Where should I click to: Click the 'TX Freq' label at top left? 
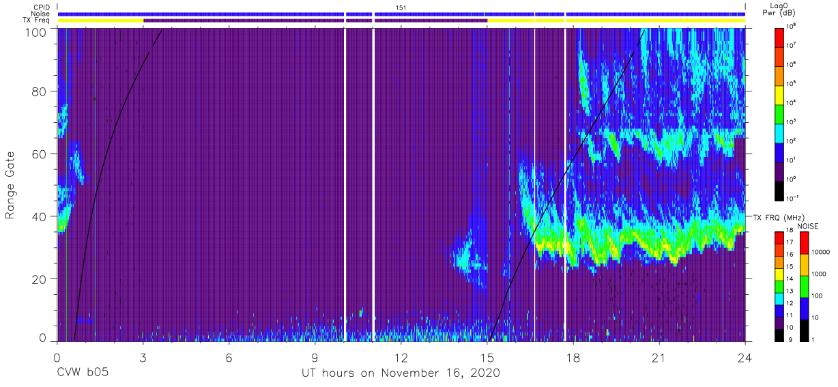(38, 20)
